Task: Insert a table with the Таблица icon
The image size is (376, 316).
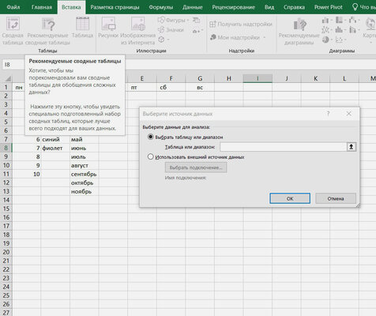Action: tap(82, 24)
